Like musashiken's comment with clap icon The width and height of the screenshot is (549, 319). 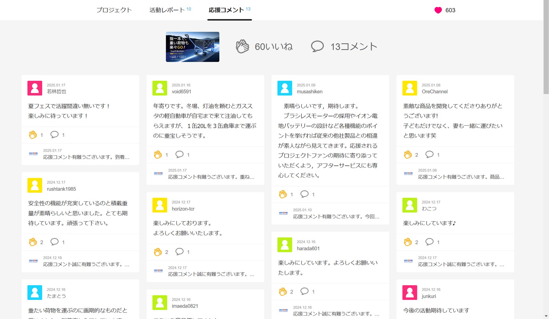click(283, 194)
